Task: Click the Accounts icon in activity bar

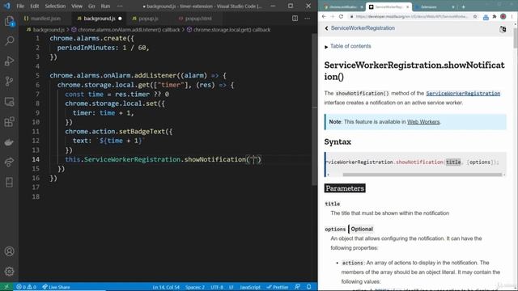Action: click(9, 251)
